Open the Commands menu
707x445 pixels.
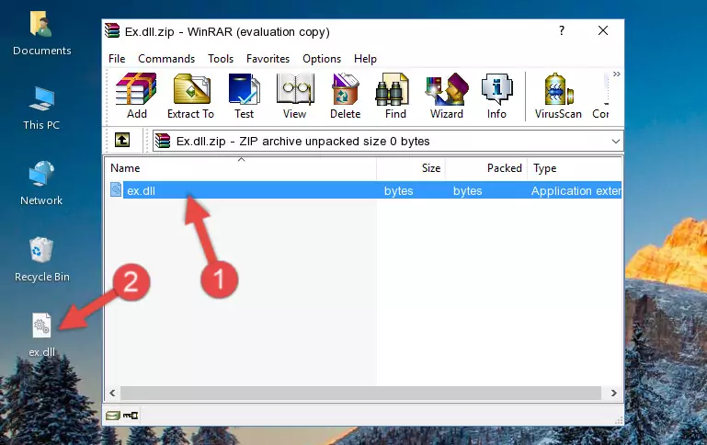[x=166, y=59]
